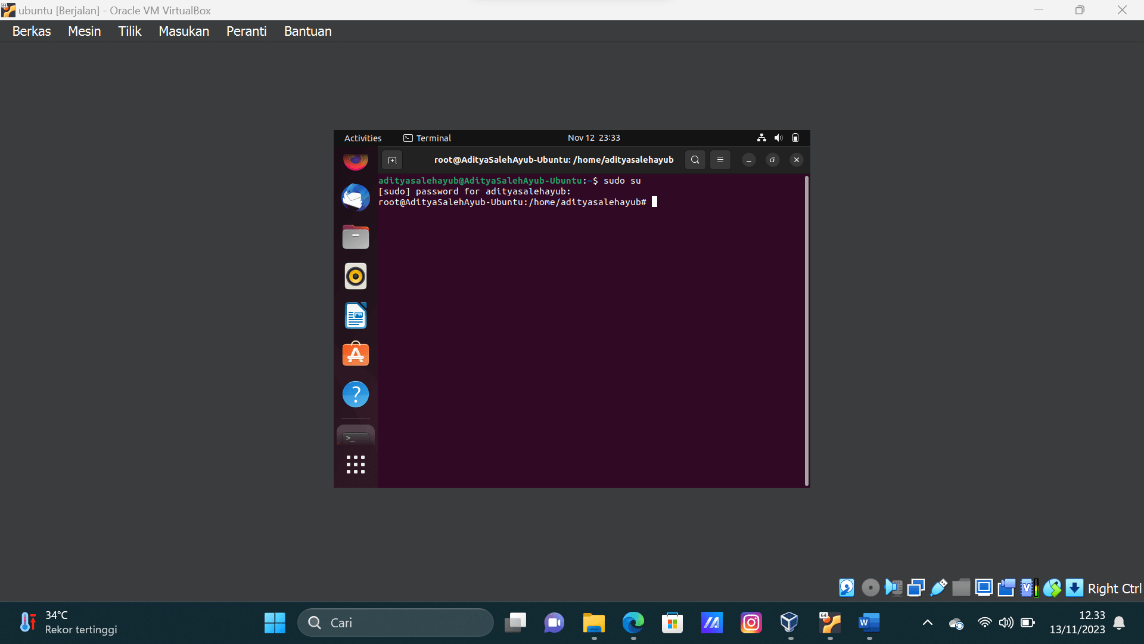Launch Firefox from the Ubuntu dock
The height and width of the screenshot is (644, 1144).
click(x=356, y=161)
